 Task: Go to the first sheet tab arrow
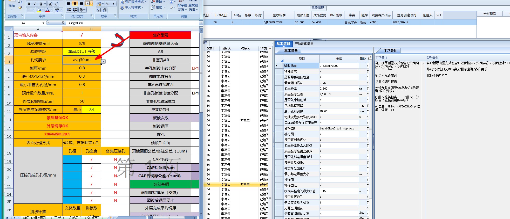tap(7, 217)
